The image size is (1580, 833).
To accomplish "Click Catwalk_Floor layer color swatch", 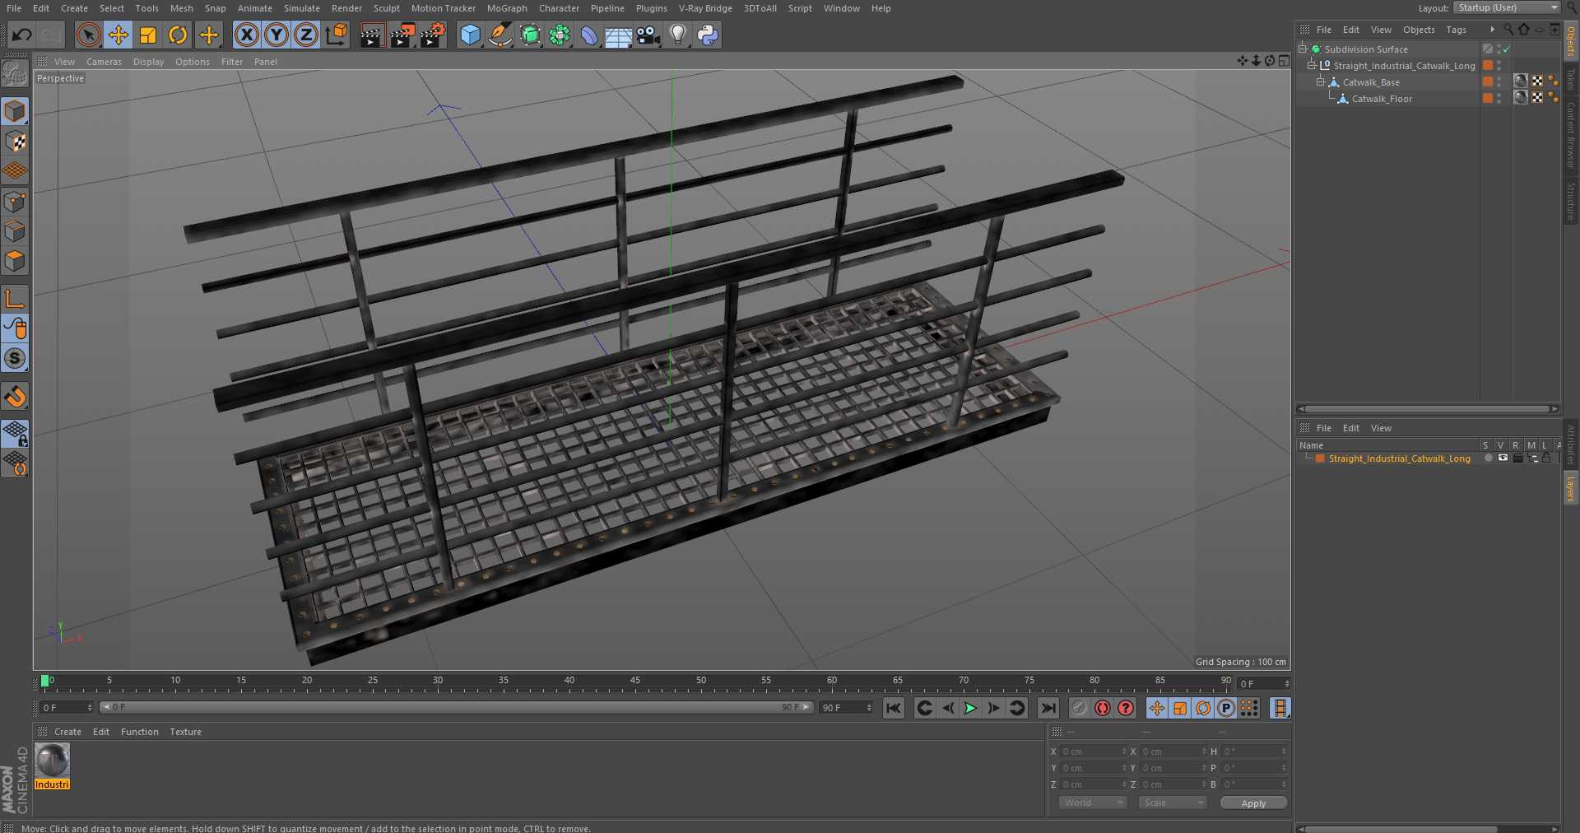I will pyautogui.click(x=1488, y=98).
